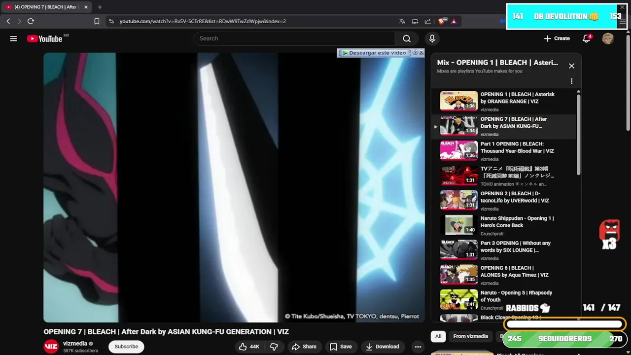Open a new browser tab
631x355 pixels.
(x=100, y=7)
